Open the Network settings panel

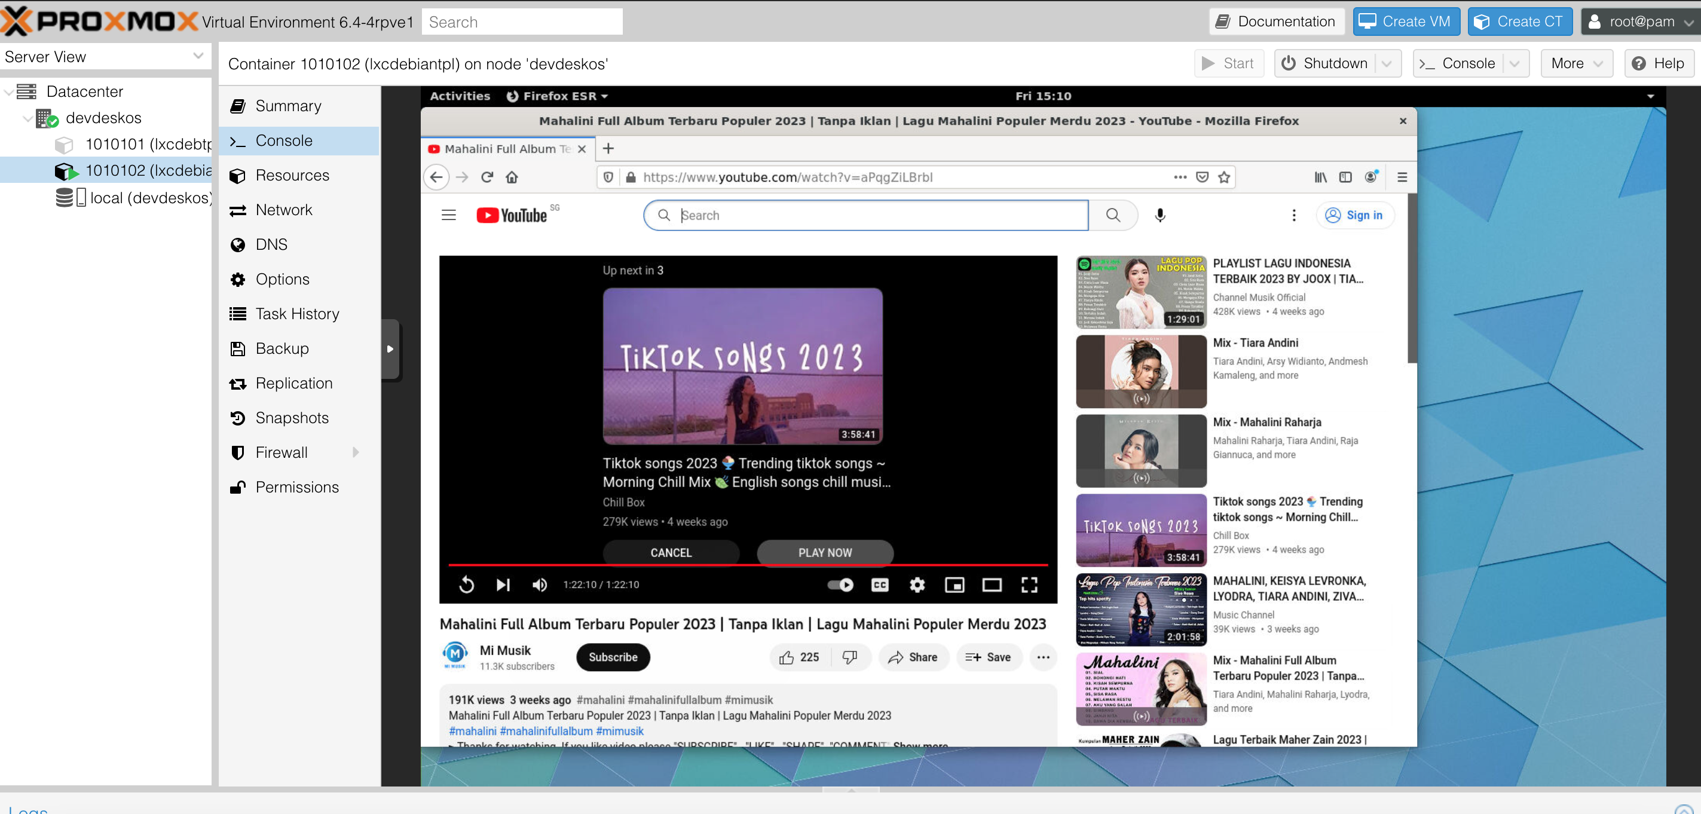tap(299, 210)
